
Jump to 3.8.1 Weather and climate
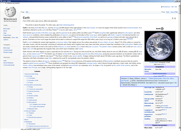[38, 105]
